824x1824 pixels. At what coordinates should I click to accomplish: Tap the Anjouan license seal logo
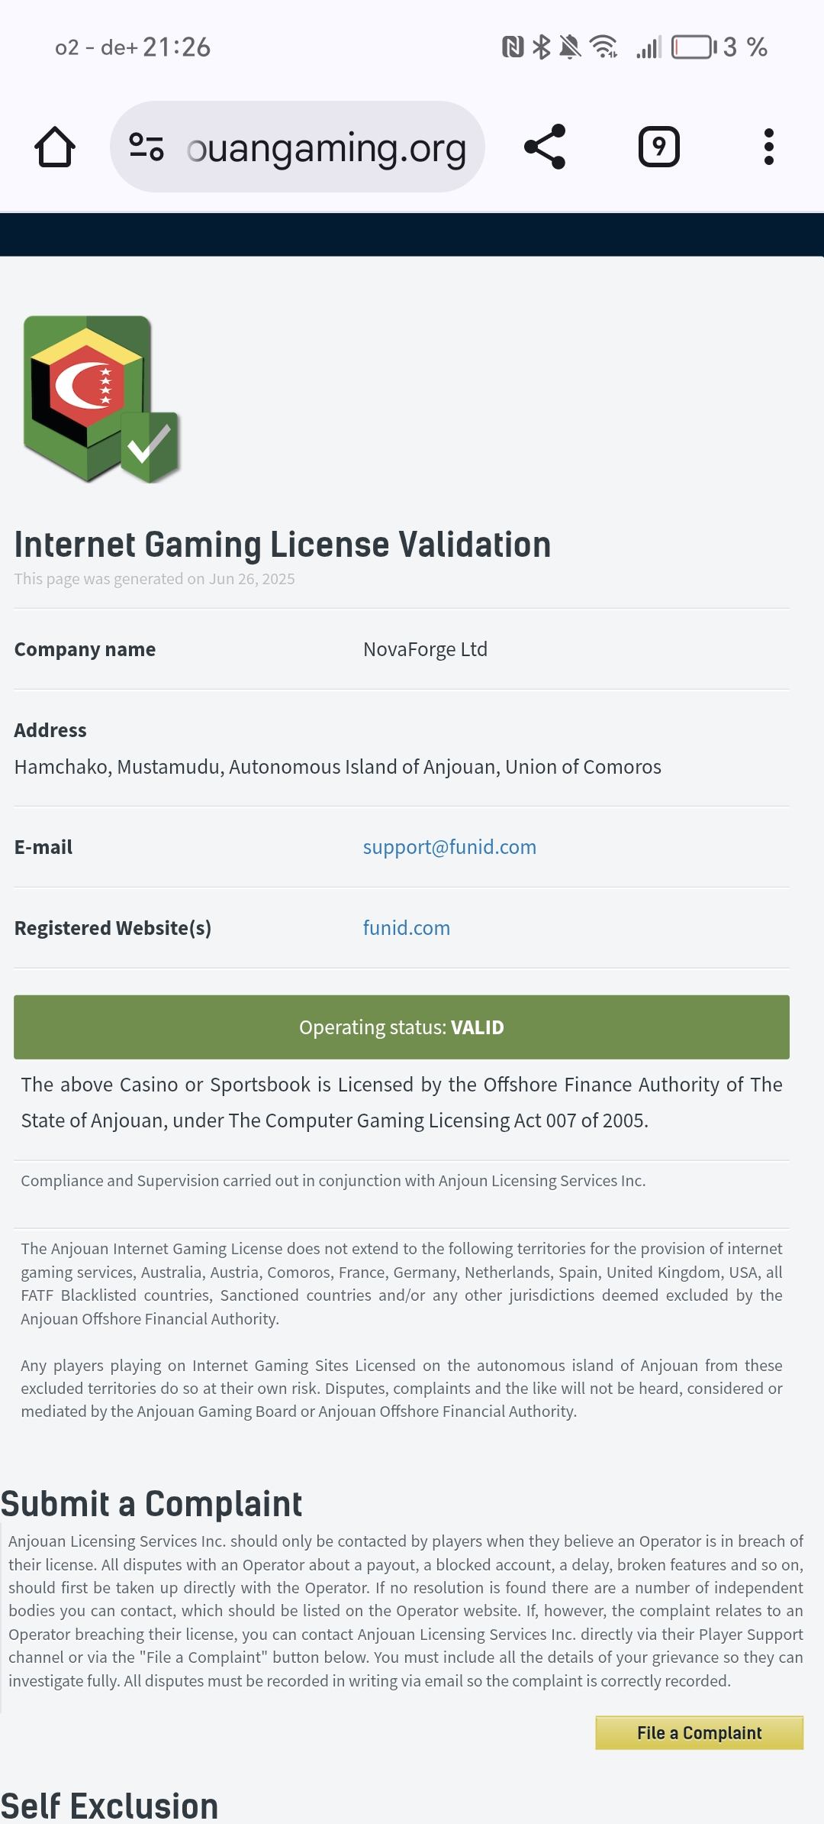pos(101,399)
